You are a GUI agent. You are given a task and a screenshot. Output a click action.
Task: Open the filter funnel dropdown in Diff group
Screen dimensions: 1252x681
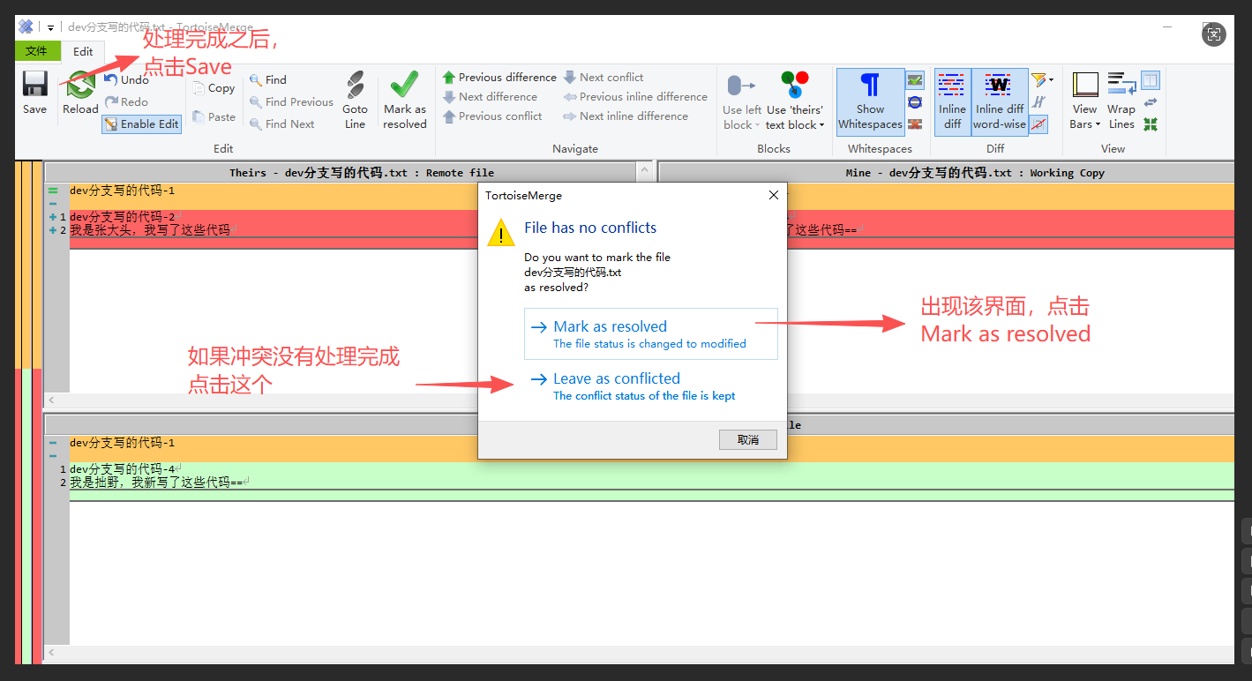[x=1042, y=79]
